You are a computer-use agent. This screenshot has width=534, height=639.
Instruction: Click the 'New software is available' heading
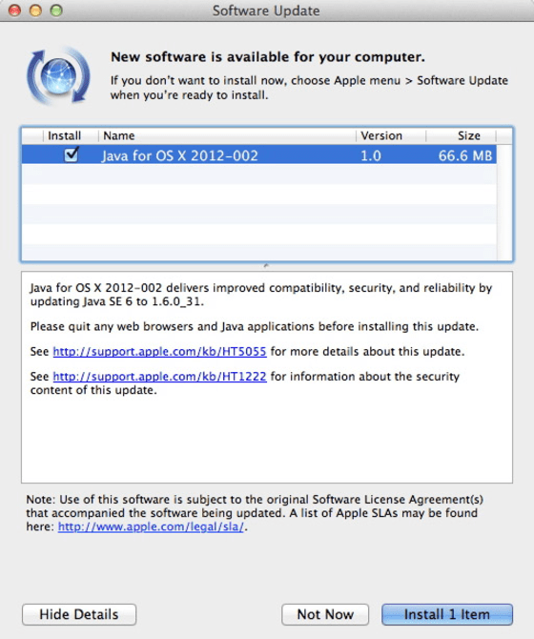268,57
